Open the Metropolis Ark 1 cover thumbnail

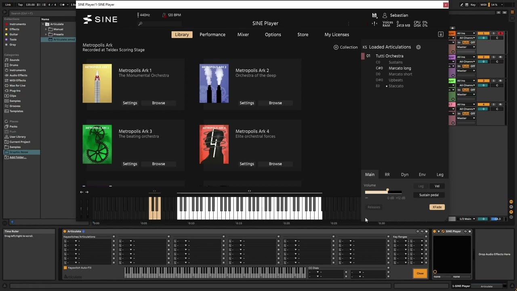(97, 83)
